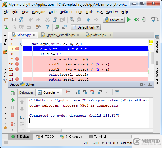The image size is (162, 148).
Task: Click Force Step Into red icon
Action: 93,92
